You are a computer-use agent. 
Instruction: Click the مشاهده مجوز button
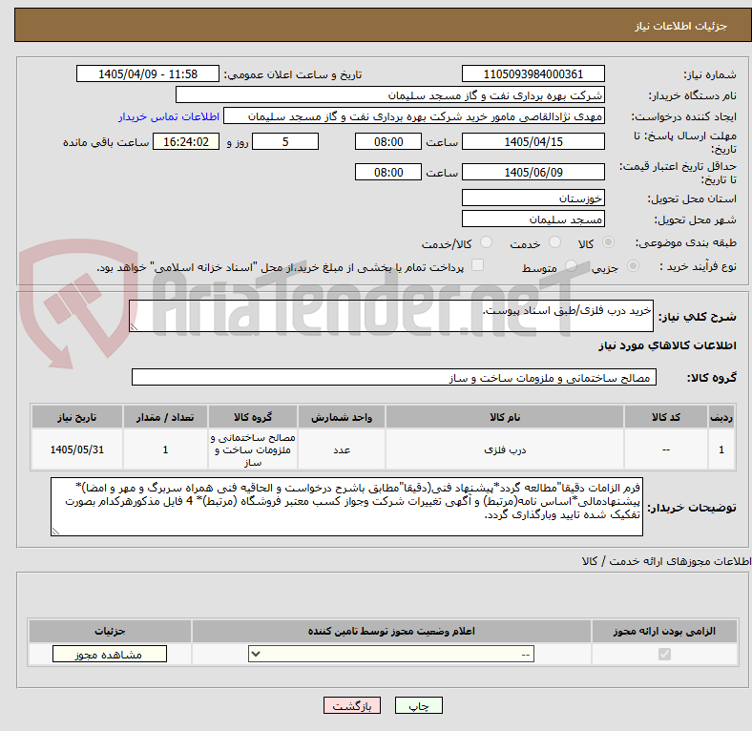coord(110,655)
